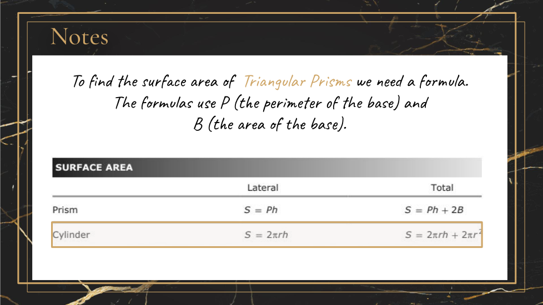
Task: Select the Cylinder row label
Action: coord(71,235)
